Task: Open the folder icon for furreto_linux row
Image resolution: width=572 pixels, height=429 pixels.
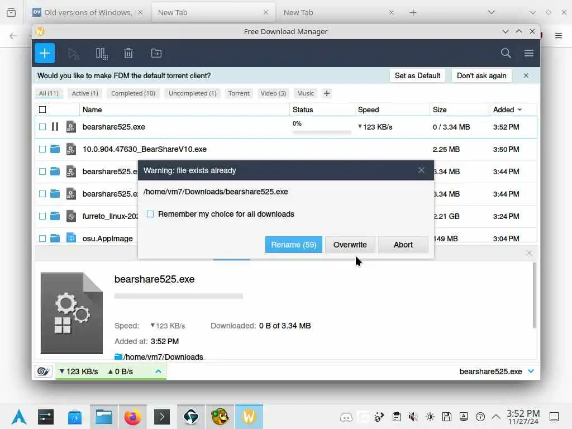Action: [55, 216]
